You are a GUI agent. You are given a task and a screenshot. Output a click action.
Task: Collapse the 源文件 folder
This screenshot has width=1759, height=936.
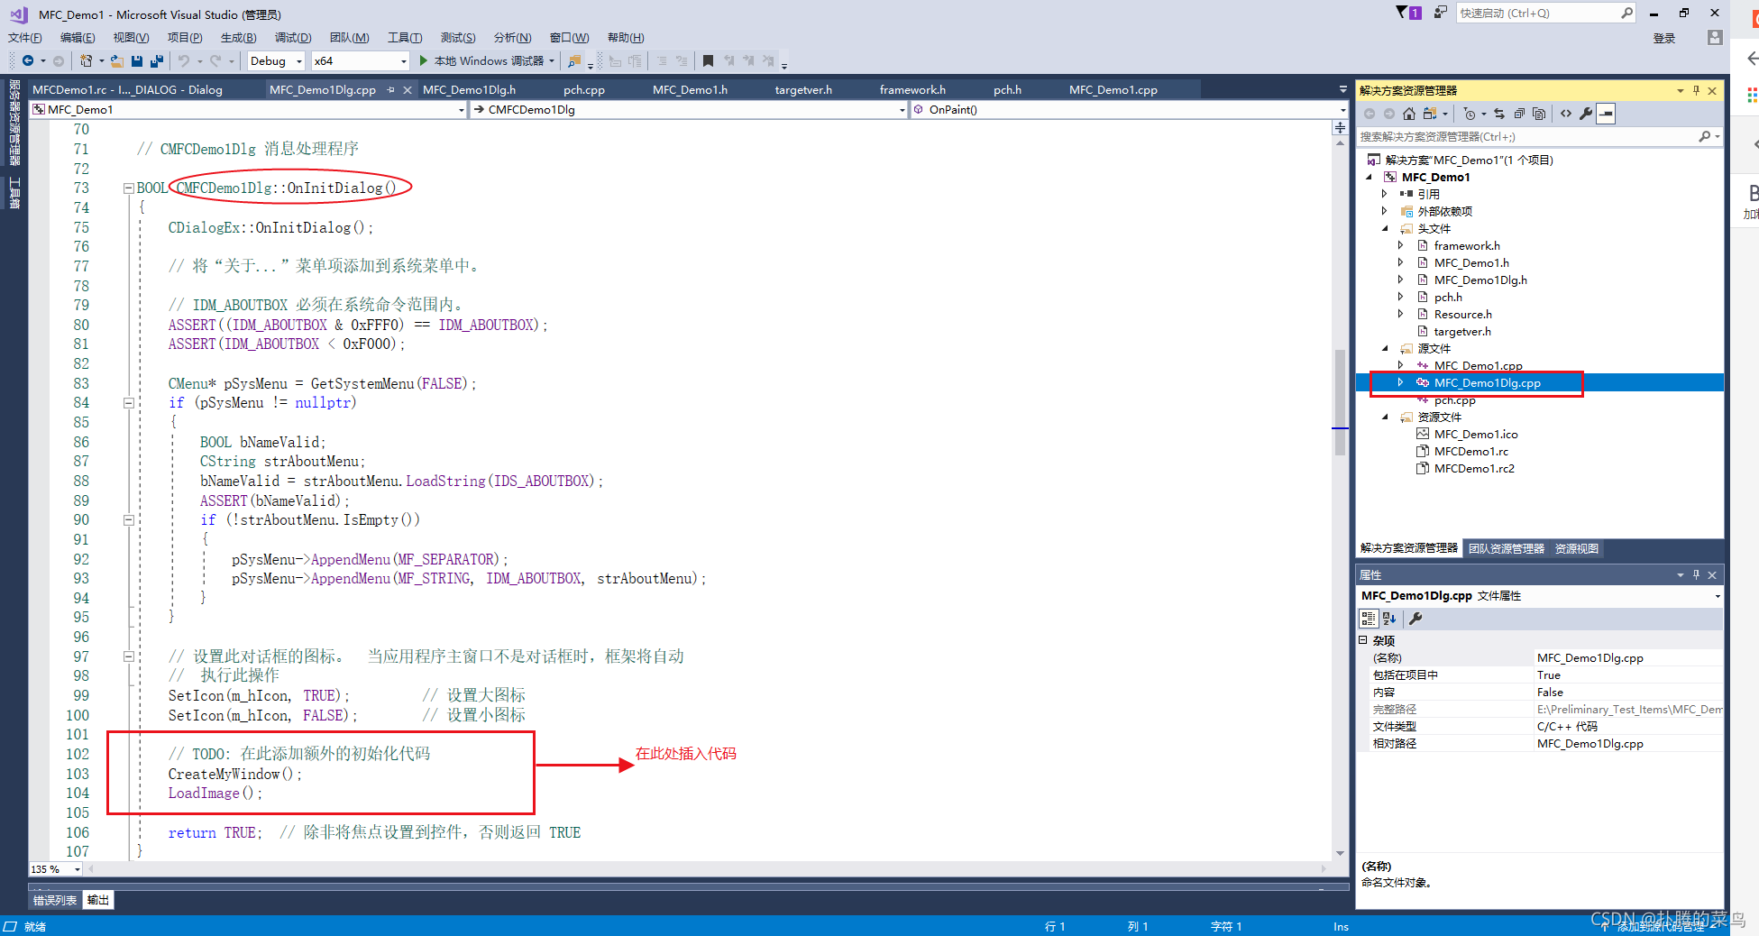coord(1386,348)
